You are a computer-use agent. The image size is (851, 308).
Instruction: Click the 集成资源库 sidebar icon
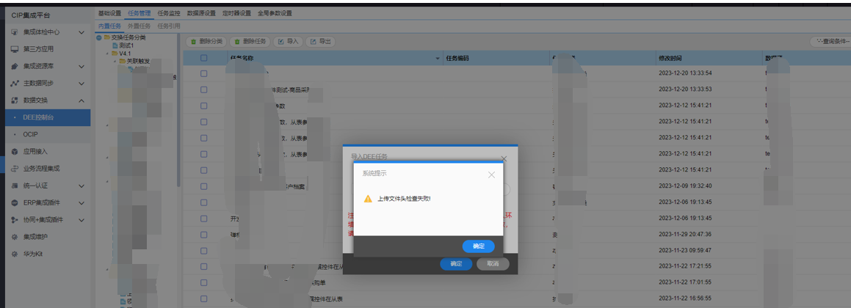15,66
